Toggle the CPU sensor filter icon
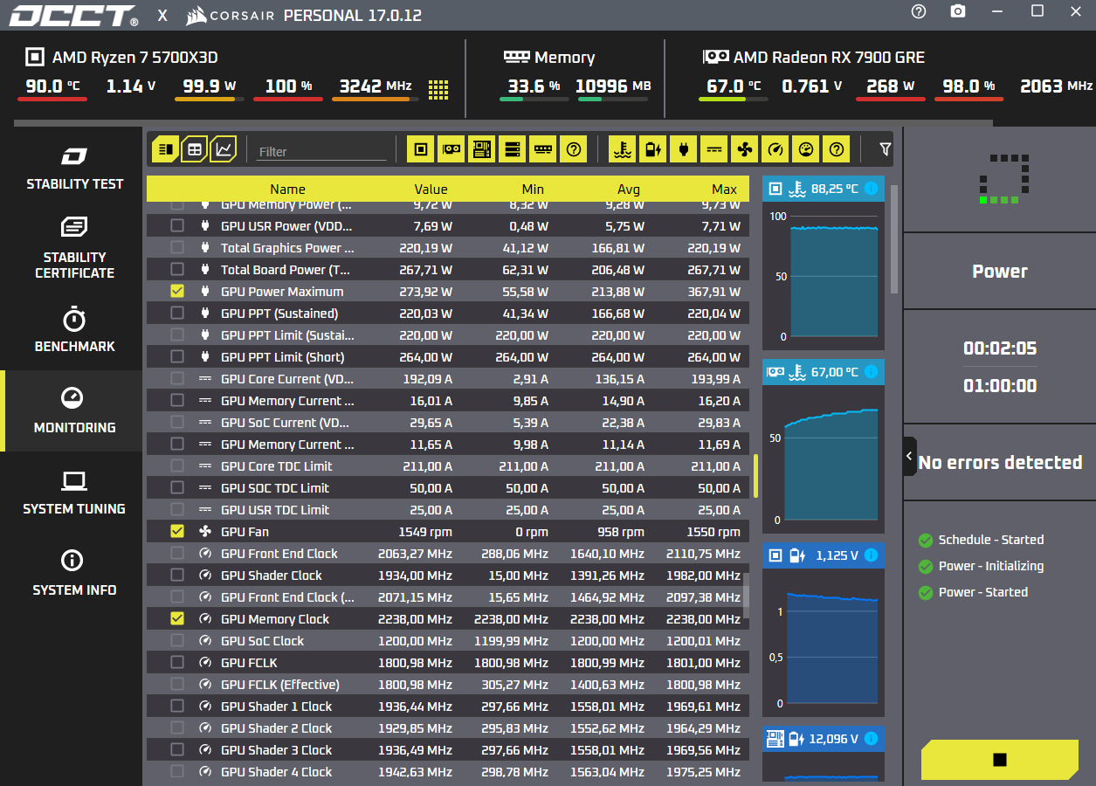 421,149
